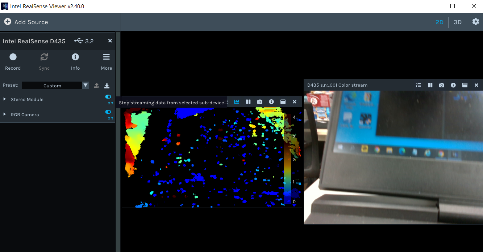Image resolution: width=483 pixels, height=252 pixels.
Task: Open depth stream vertical dots options
Action: pyautogui.click(x=228, y=102)
